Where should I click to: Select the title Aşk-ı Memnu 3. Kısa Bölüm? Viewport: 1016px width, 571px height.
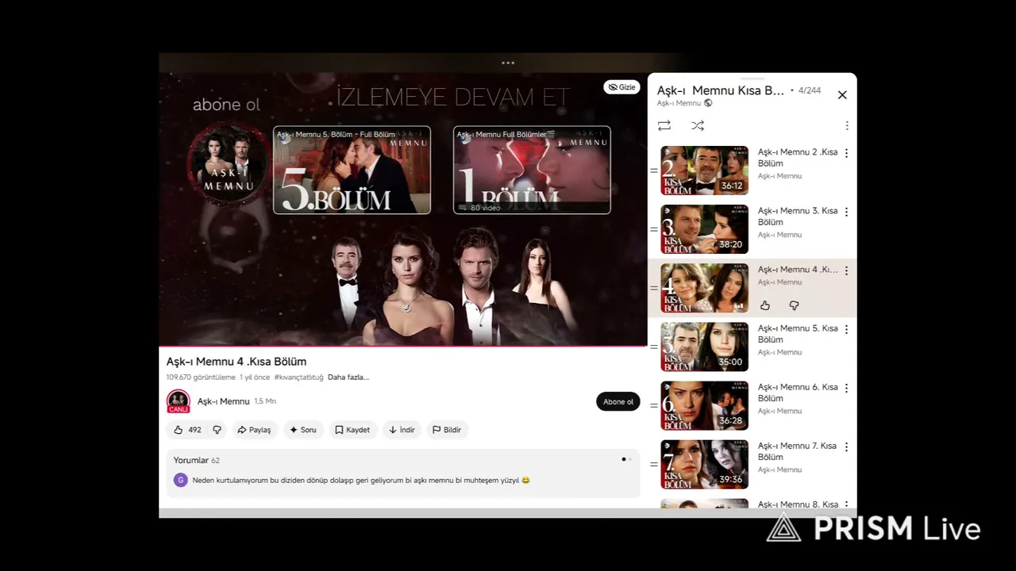[x=798, y=217]
